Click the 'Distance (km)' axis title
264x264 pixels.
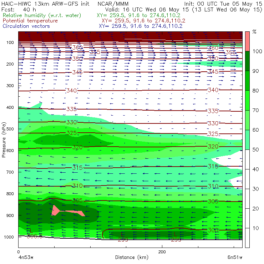(132, 257)
